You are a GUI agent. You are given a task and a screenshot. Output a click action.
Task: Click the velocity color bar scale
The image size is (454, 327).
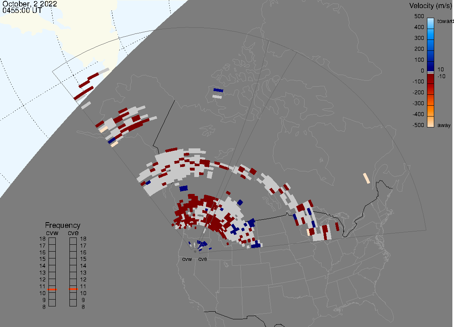431,73
